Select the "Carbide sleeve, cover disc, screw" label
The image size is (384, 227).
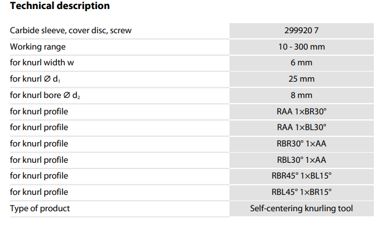[70, 30]
